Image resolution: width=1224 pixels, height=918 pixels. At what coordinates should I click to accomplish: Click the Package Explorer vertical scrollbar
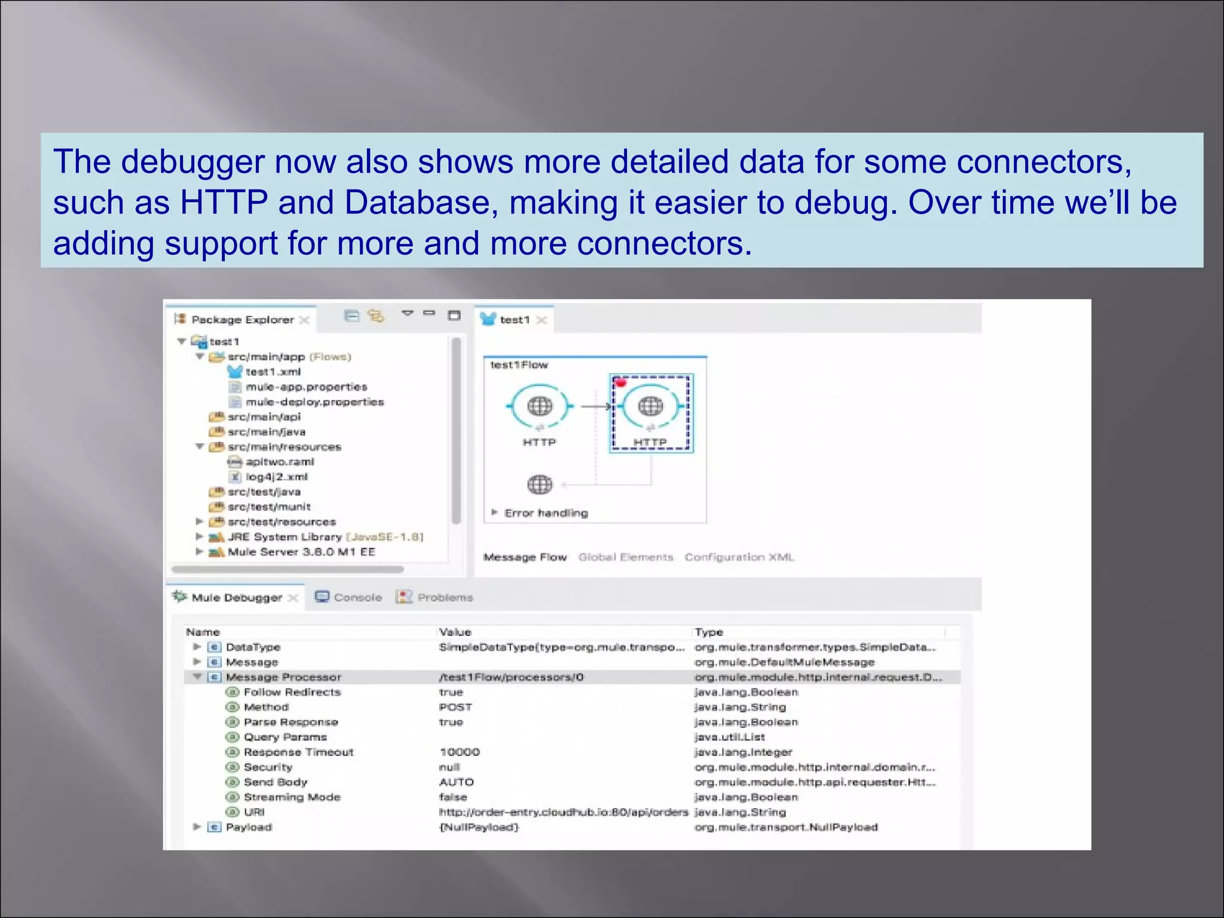[x=456, y=430]
